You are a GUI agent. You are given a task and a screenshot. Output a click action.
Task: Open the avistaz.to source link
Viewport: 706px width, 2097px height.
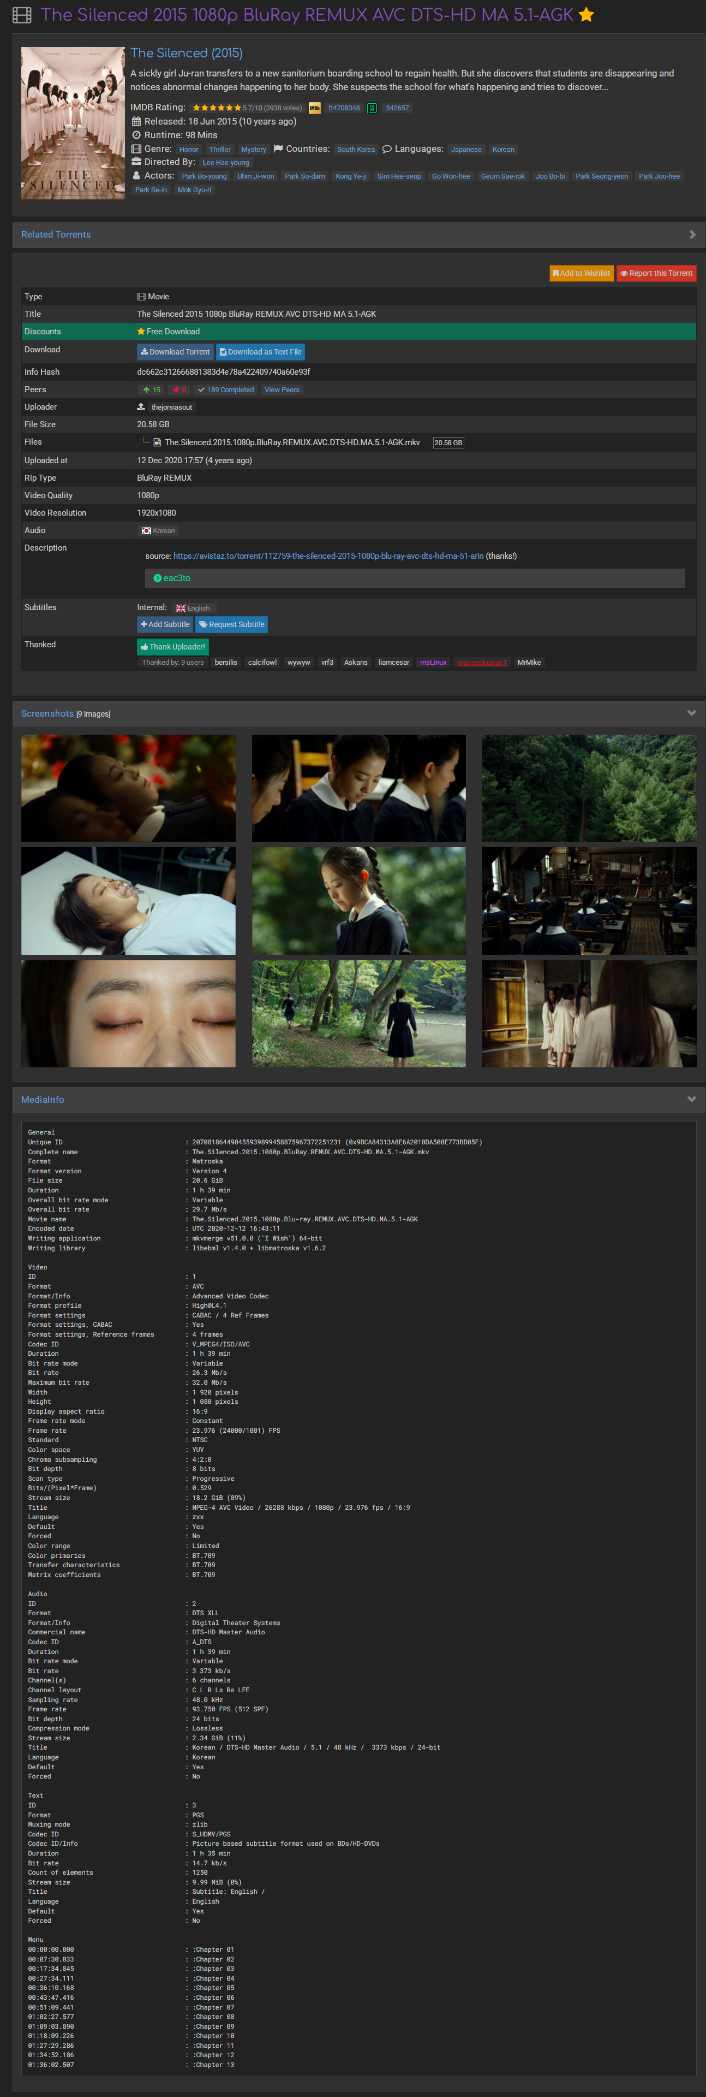328,556
